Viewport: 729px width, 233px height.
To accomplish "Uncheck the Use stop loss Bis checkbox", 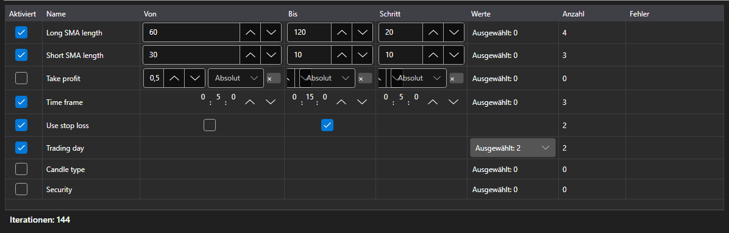I will (327, 125).
